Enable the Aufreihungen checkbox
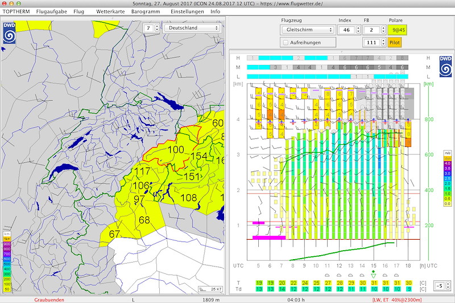 286,43
